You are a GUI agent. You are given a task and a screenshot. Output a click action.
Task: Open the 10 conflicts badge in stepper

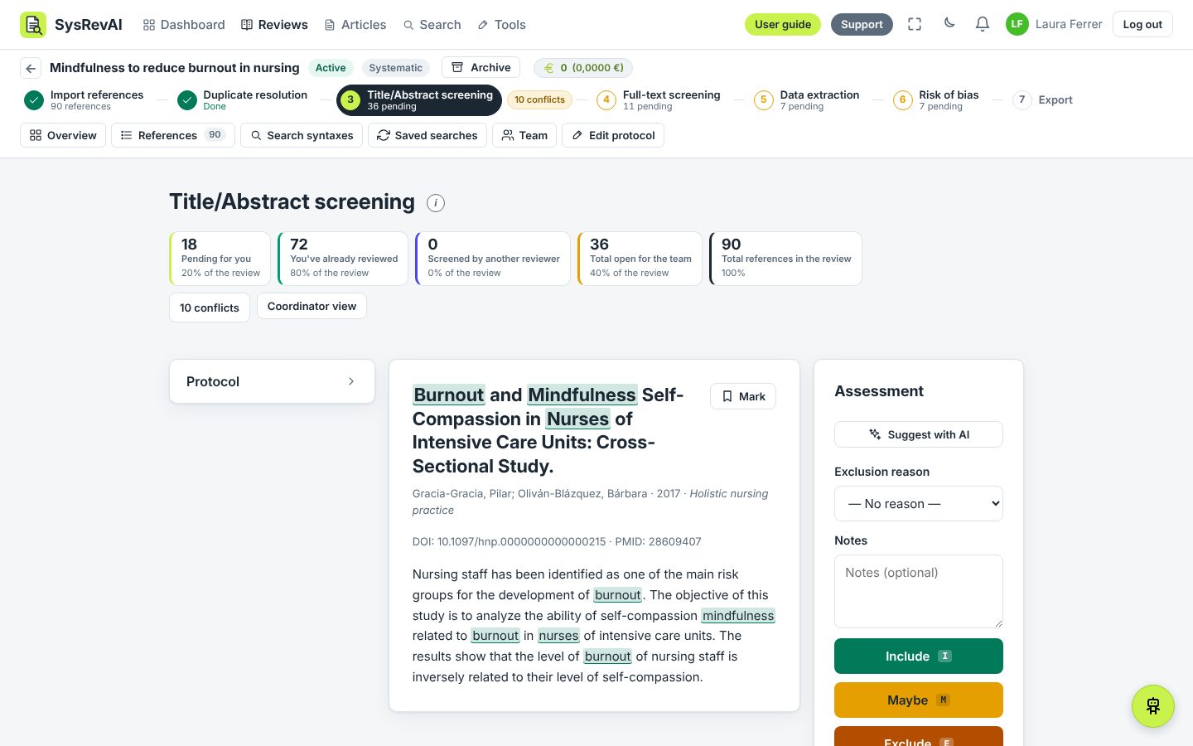pos(539,99)
